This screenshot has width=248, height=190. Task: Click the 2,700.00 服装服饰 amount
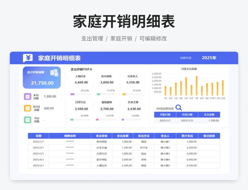[107, 109]
